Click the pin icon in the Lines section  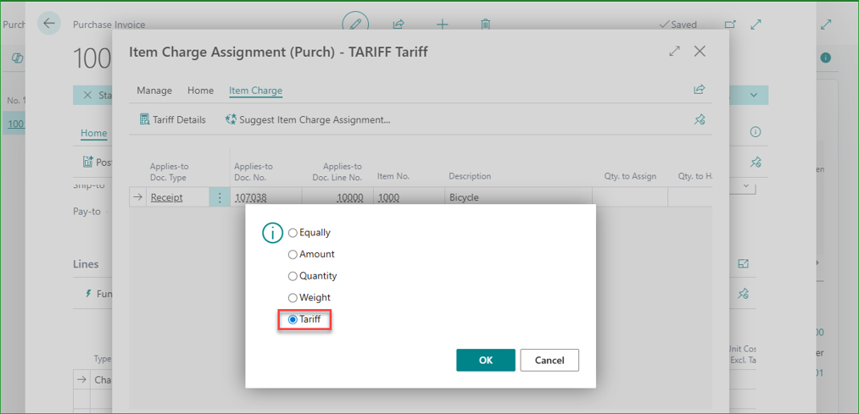point(743,294)
